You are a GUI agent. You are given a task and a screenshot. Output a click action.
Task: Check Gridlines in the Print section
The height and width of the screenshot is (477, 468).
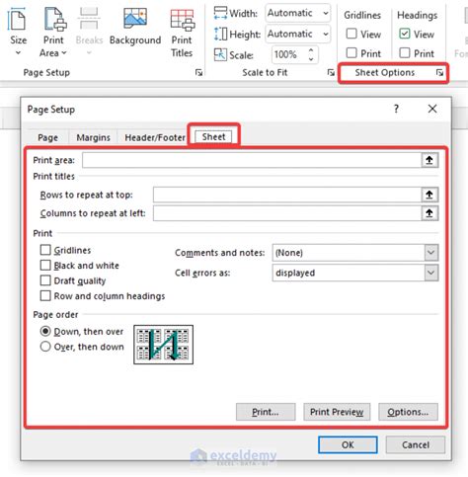[x=45, y=250]
